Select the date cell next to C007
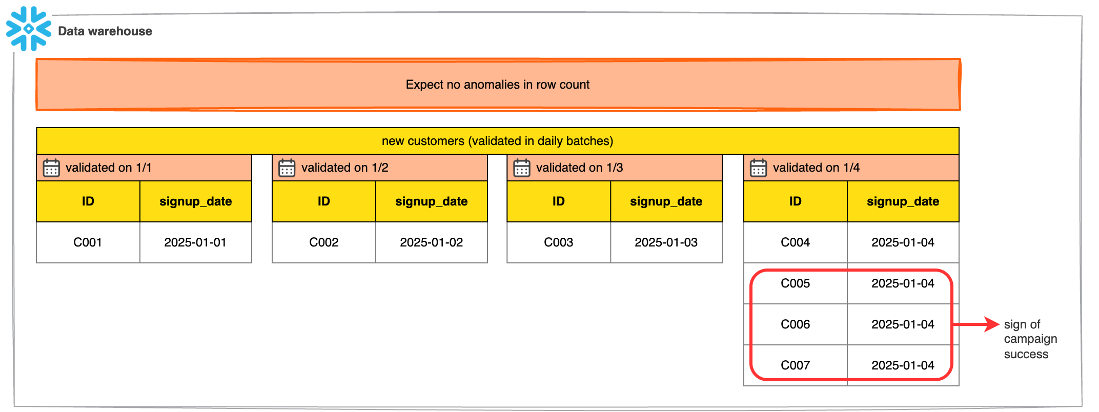Viewport: 1099px width, 412px height. (903, 365)
